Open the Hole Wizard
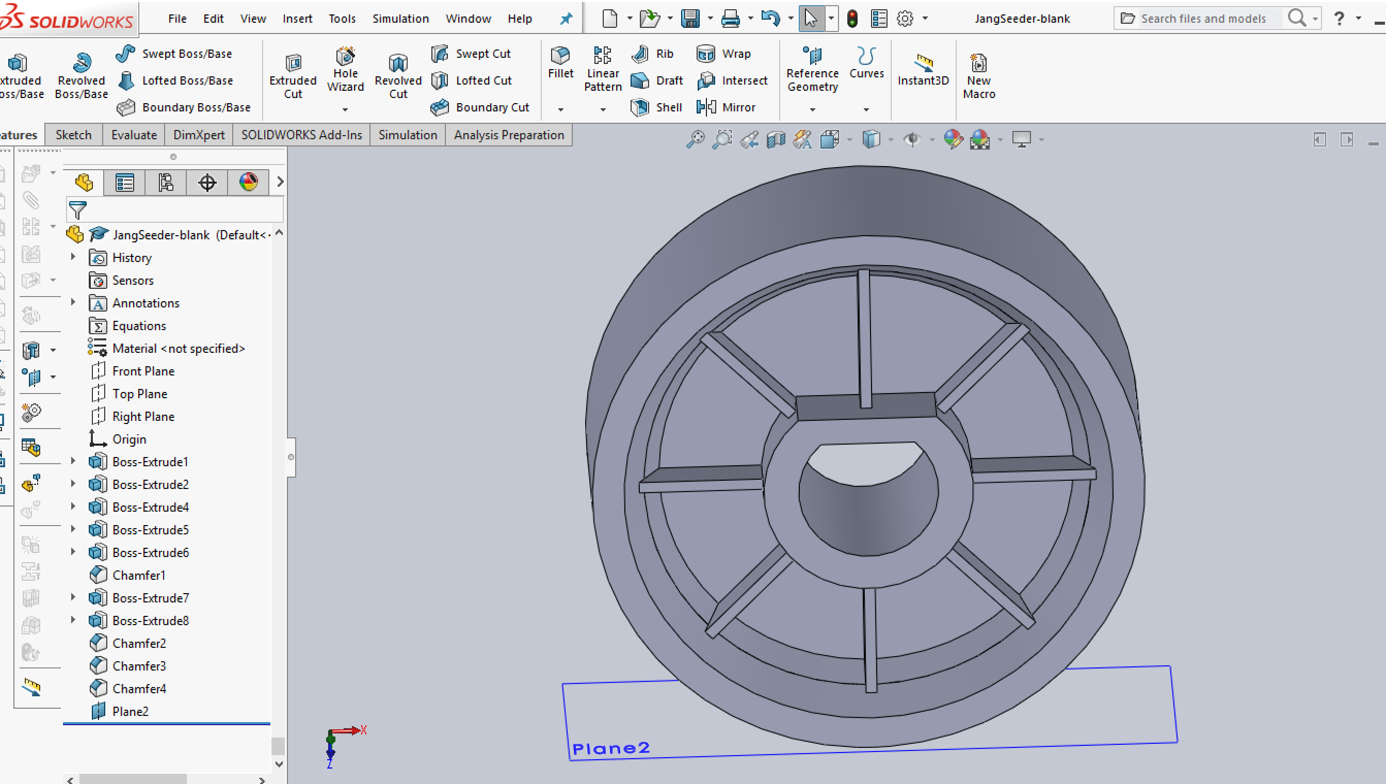The width and height of the screenshot is (1386, 784). point(345,70)
